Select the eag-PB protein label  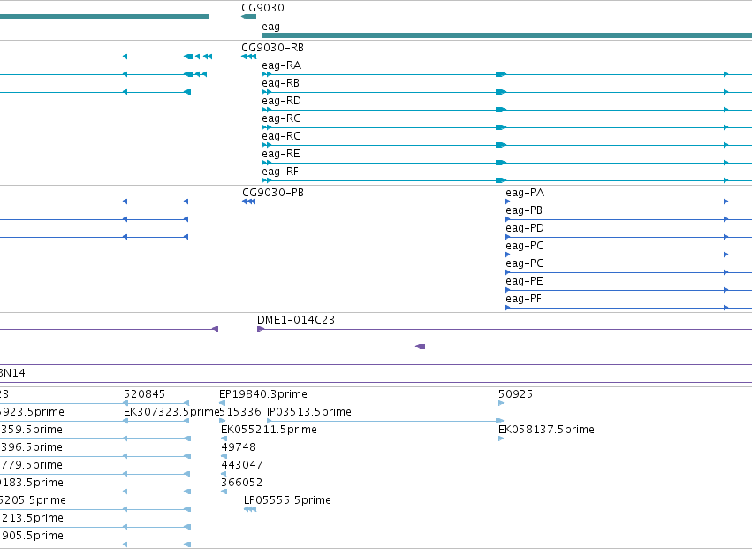(x=524, y=210)
